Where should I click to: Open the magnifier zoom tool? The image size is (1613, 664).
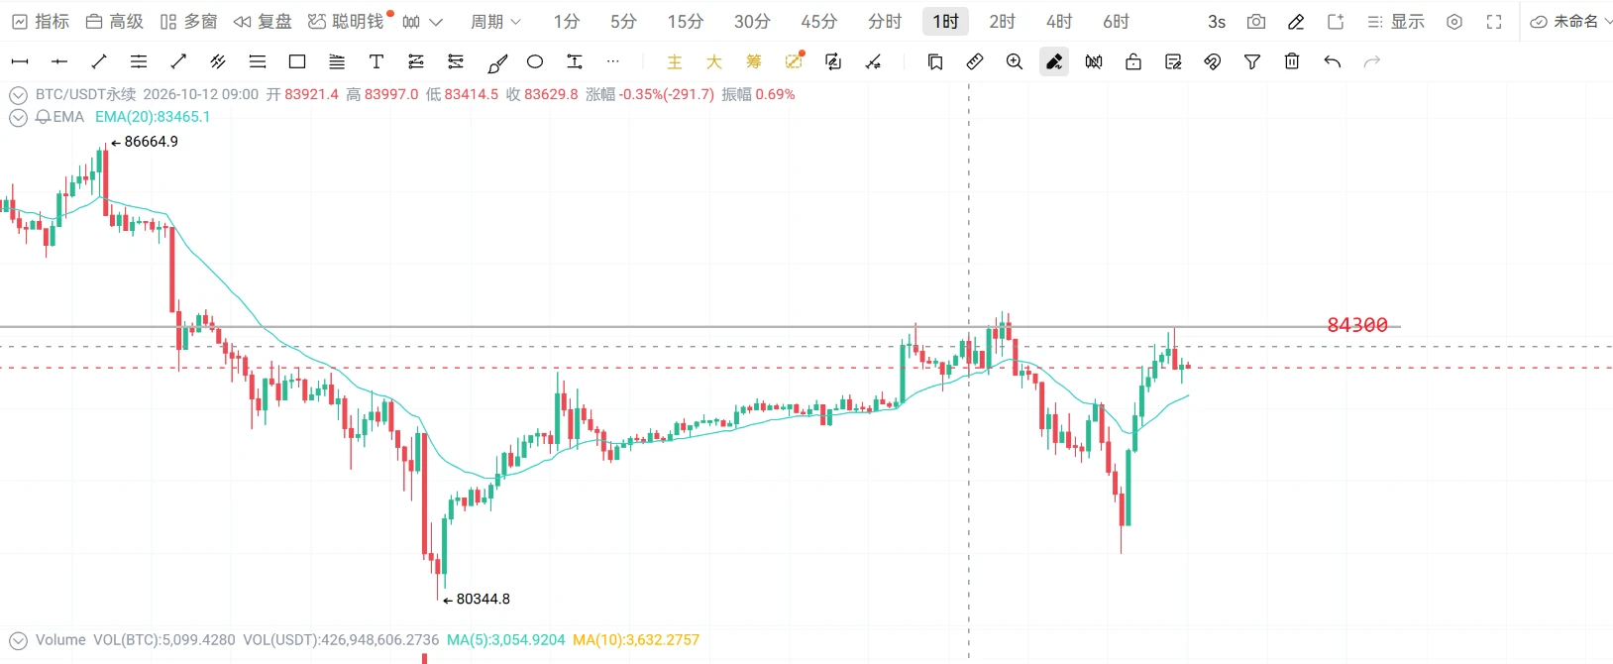tap(1015, 61)
